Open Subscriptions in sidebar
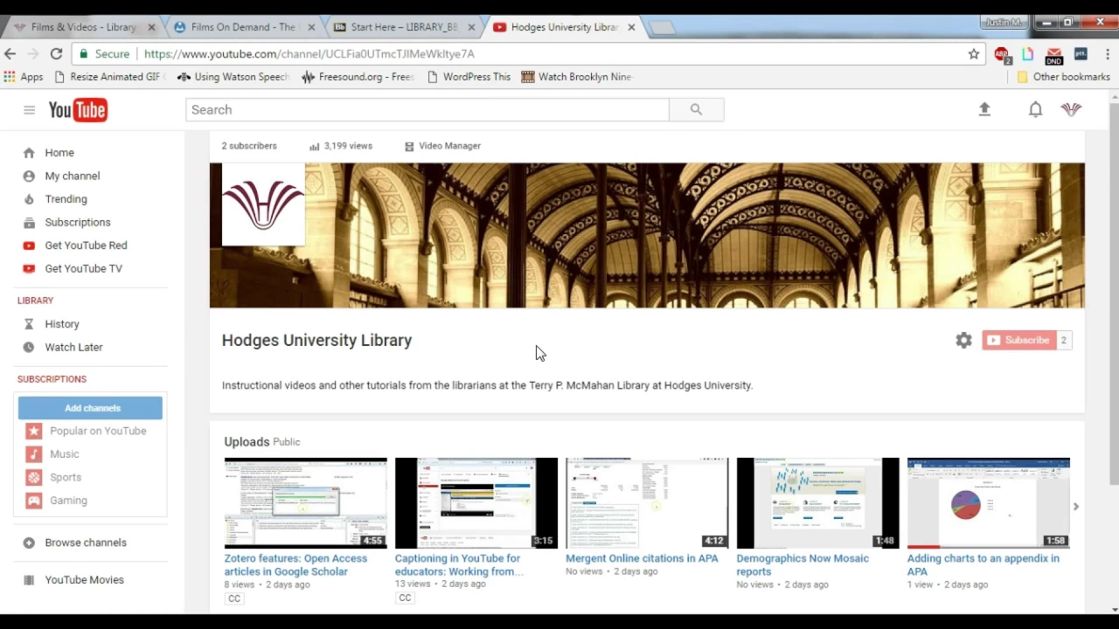Image resolution: width=1119 pixels, height=629 pixels. [x=78, y=222]
